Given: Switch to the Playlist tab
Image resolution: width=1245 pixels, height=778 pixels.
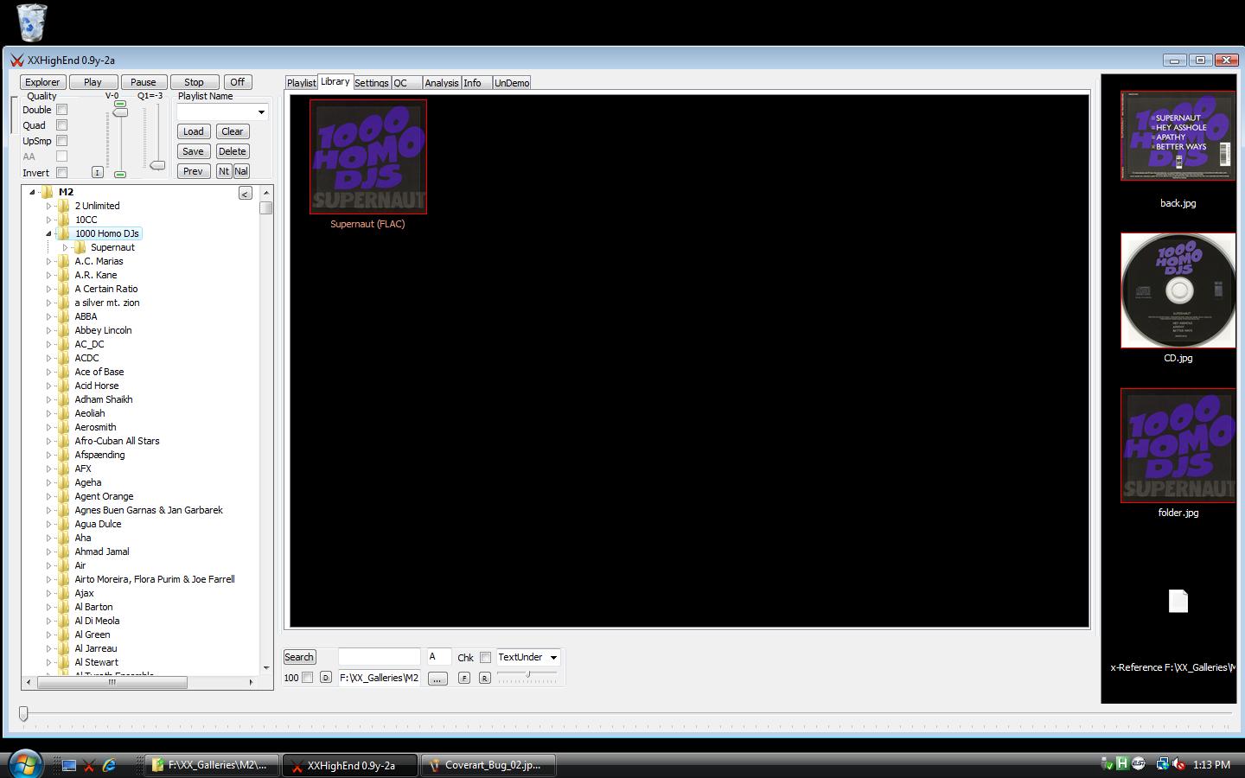Looking at the screenshot, I should coord(301,83).
